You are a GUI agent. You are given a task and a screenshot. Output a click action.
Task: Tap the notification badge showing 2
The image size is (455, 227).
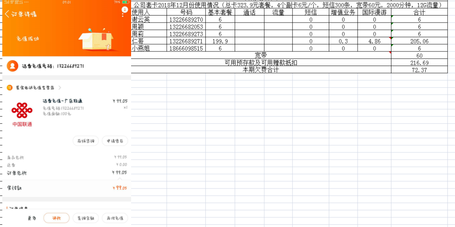click(x=125, y=9)
